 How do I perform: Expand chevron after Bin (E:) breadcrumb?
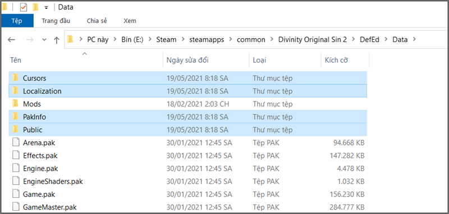pyautogui.click(x=150, y=39)
